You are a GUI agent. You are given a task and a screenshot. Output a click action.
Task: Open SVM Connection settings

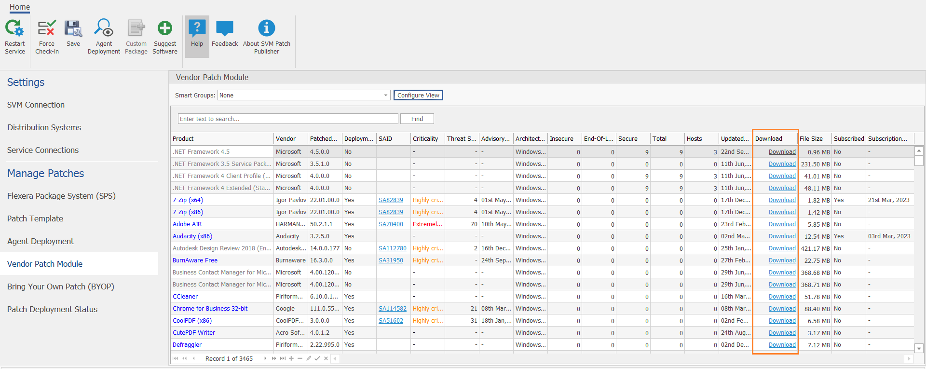pos(36,105)
